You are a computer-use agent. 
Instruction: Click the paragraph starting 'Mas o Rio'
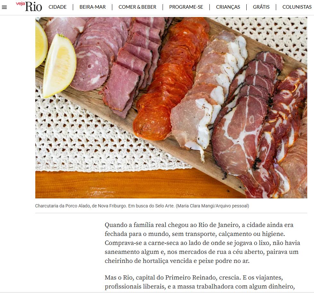click(x=199, y=282)
